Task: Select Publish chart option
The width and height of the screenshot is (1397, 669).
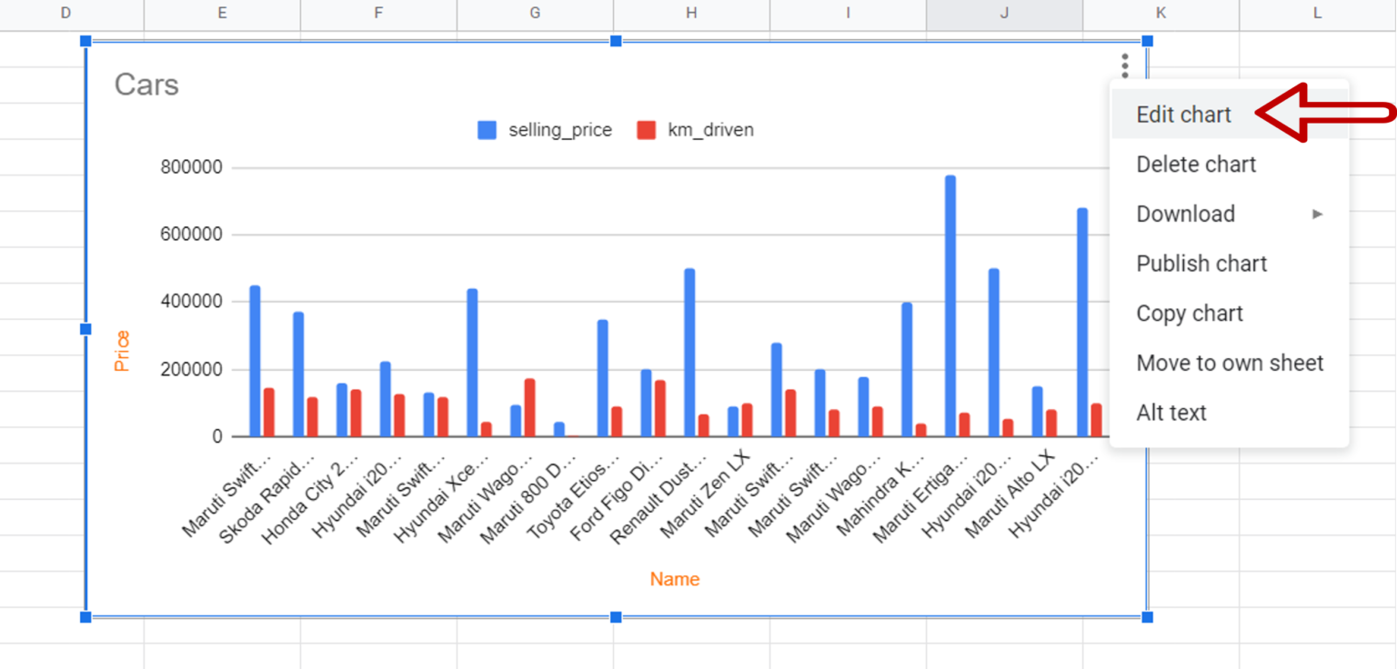Action: [1201, 264]
